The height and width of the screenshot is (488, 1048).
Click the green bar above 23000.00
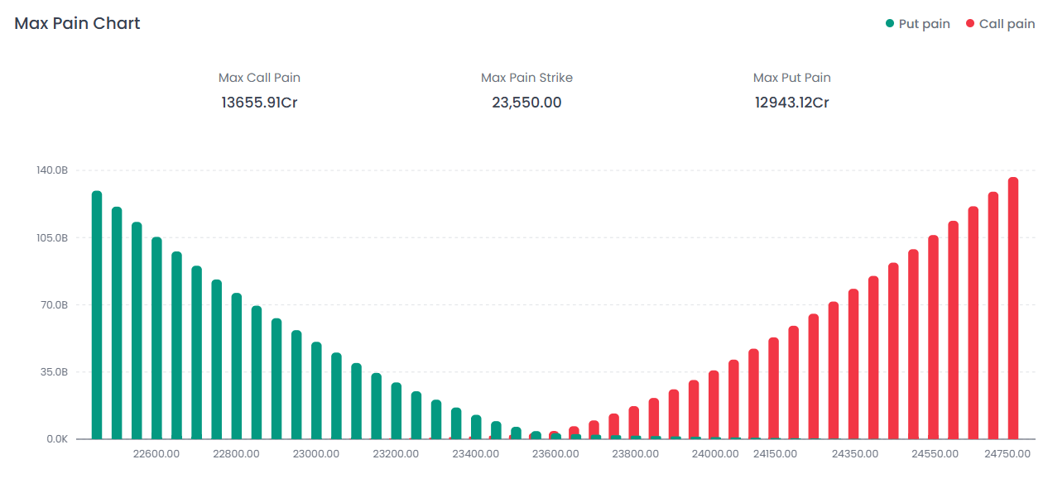click(316, 390)
